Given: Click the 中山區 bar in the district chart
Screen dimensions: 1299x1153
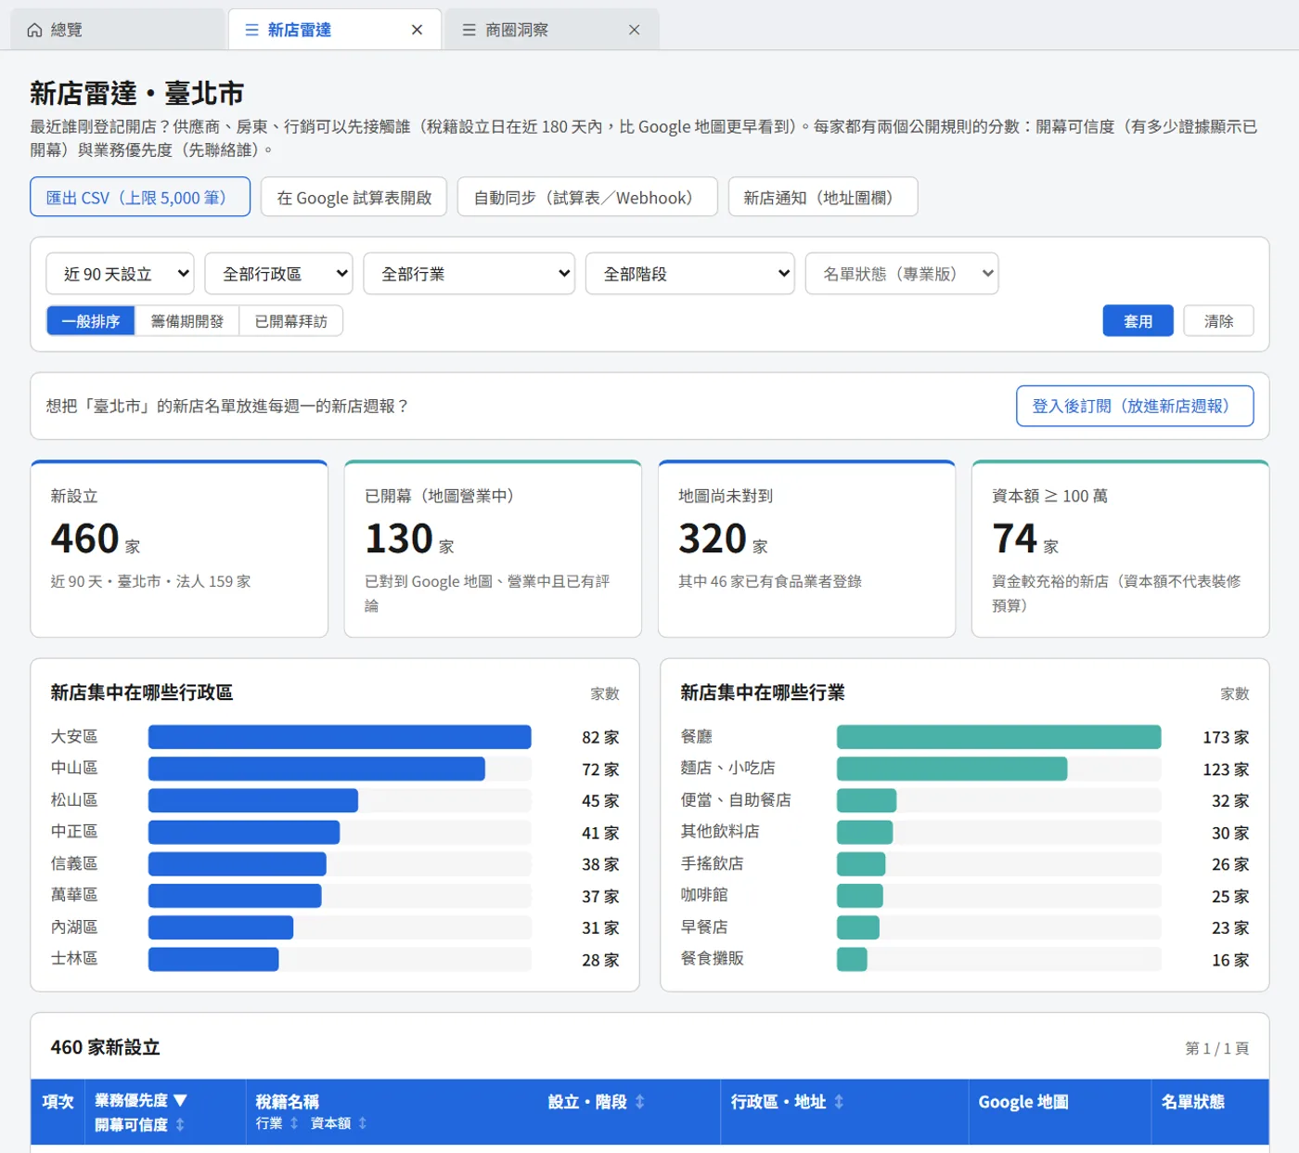Looking at the screenshot, I should (x=316, y=769).
